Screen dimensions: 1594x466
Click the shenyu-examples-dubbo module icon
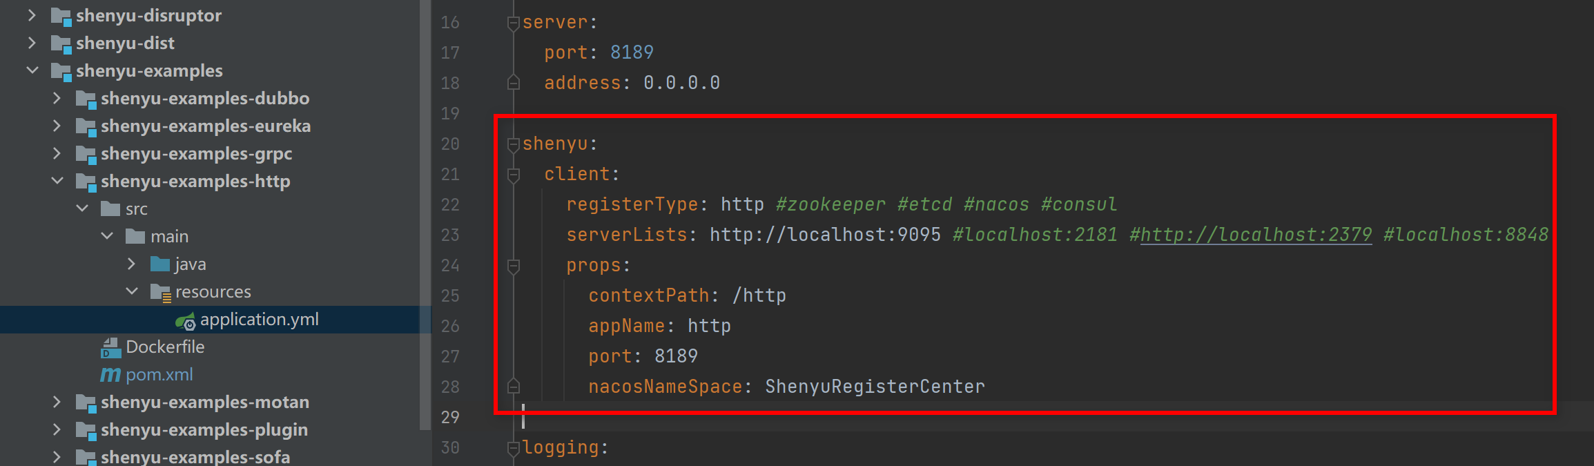coord(86,99)
